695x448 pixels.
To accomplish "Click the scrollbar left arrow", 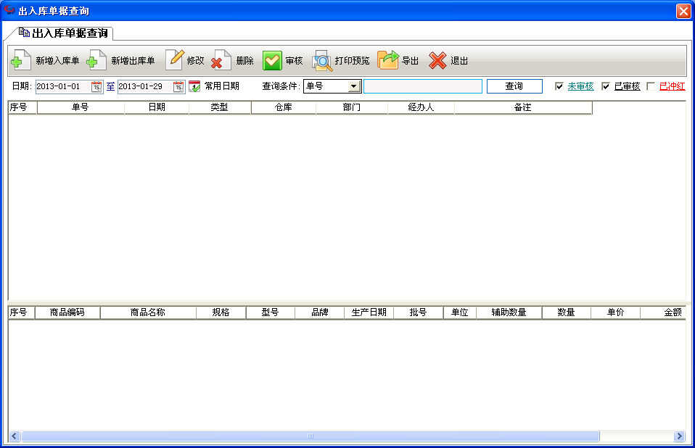I will [15, 436].
